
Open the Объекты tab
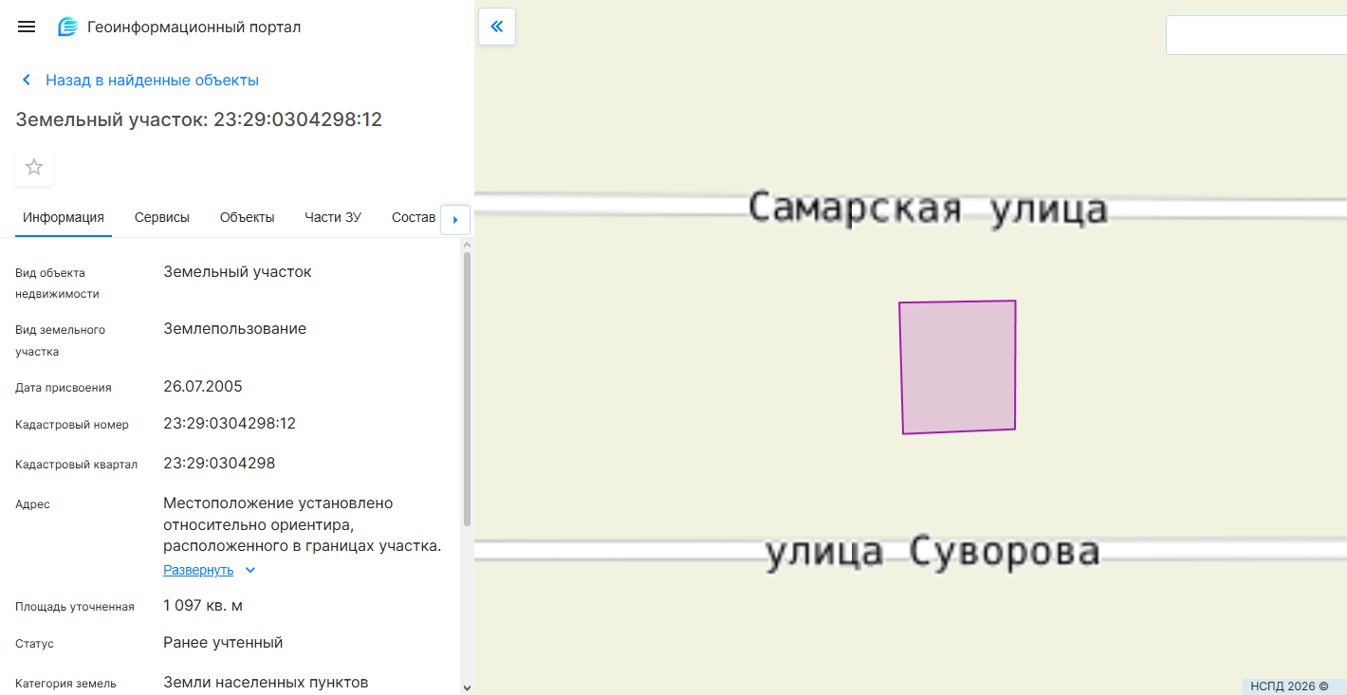(x=247, y=217)
